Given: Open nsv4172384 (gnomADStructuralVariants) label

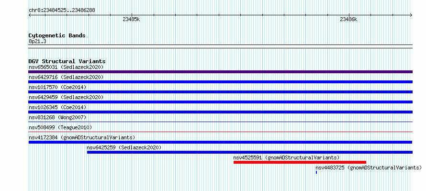Looking at the screenshot, I should tap(82, 137).
